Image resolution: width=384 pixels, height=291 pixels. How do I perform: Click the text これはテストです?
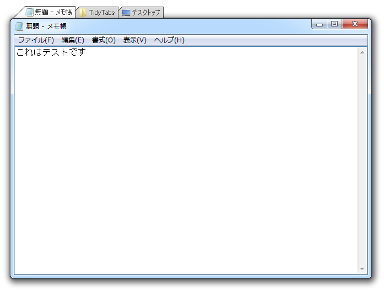point(51,52)
